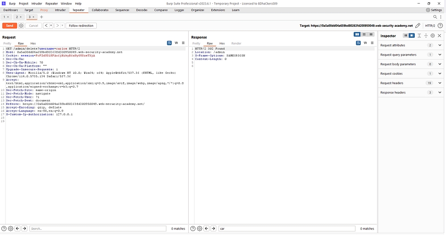Open the Burp menu in menu bar
This screenshot has height=235, width=446.
click(12, 3)
